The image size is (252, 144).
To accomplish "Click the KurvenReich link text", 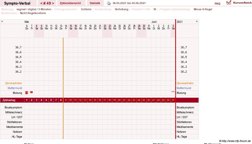I will tap(242, 3).
